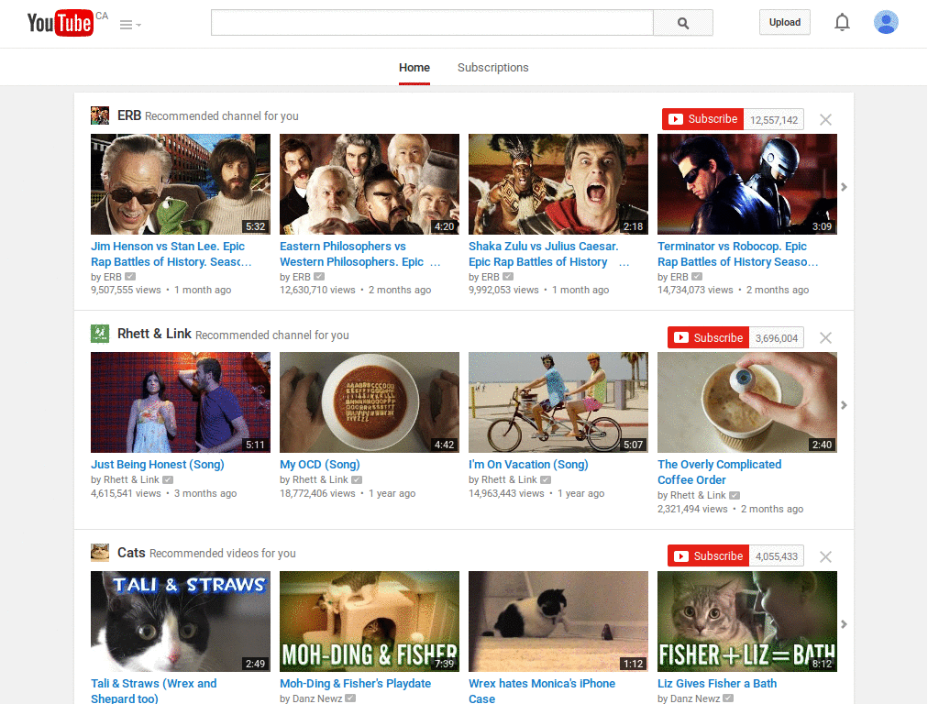Click ERB subscriber count 12,557,142

[x=774, y=120]
